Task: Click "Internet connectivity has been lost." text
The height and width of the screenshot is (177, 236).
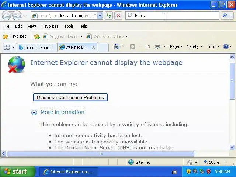Action: (98, 135)
